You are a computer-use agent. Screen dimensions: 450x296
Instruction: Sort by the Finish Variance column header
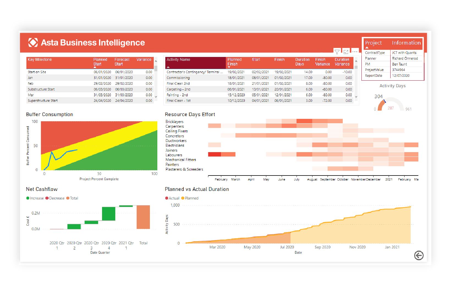coord(322,62)
